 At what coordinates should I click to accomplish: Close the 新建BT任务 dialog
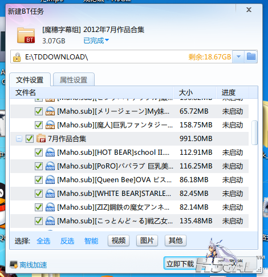(249, 10)
